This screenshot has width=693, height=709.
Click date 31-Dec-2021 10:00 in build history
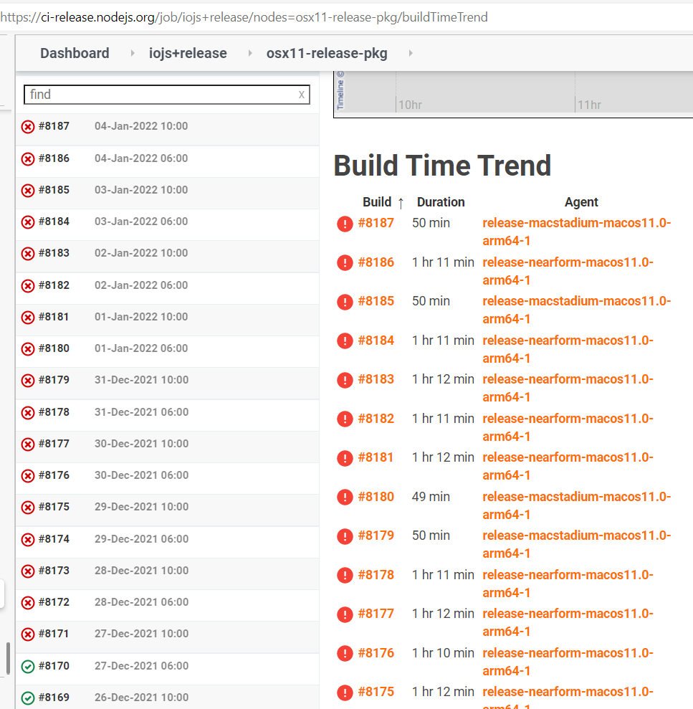click(x=141, y=380)
